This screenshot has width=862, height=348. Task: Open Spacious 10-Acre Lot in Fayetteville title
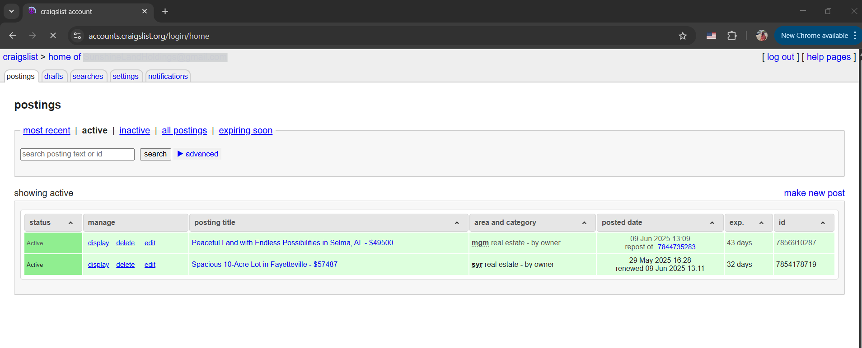tap(264, 264)
